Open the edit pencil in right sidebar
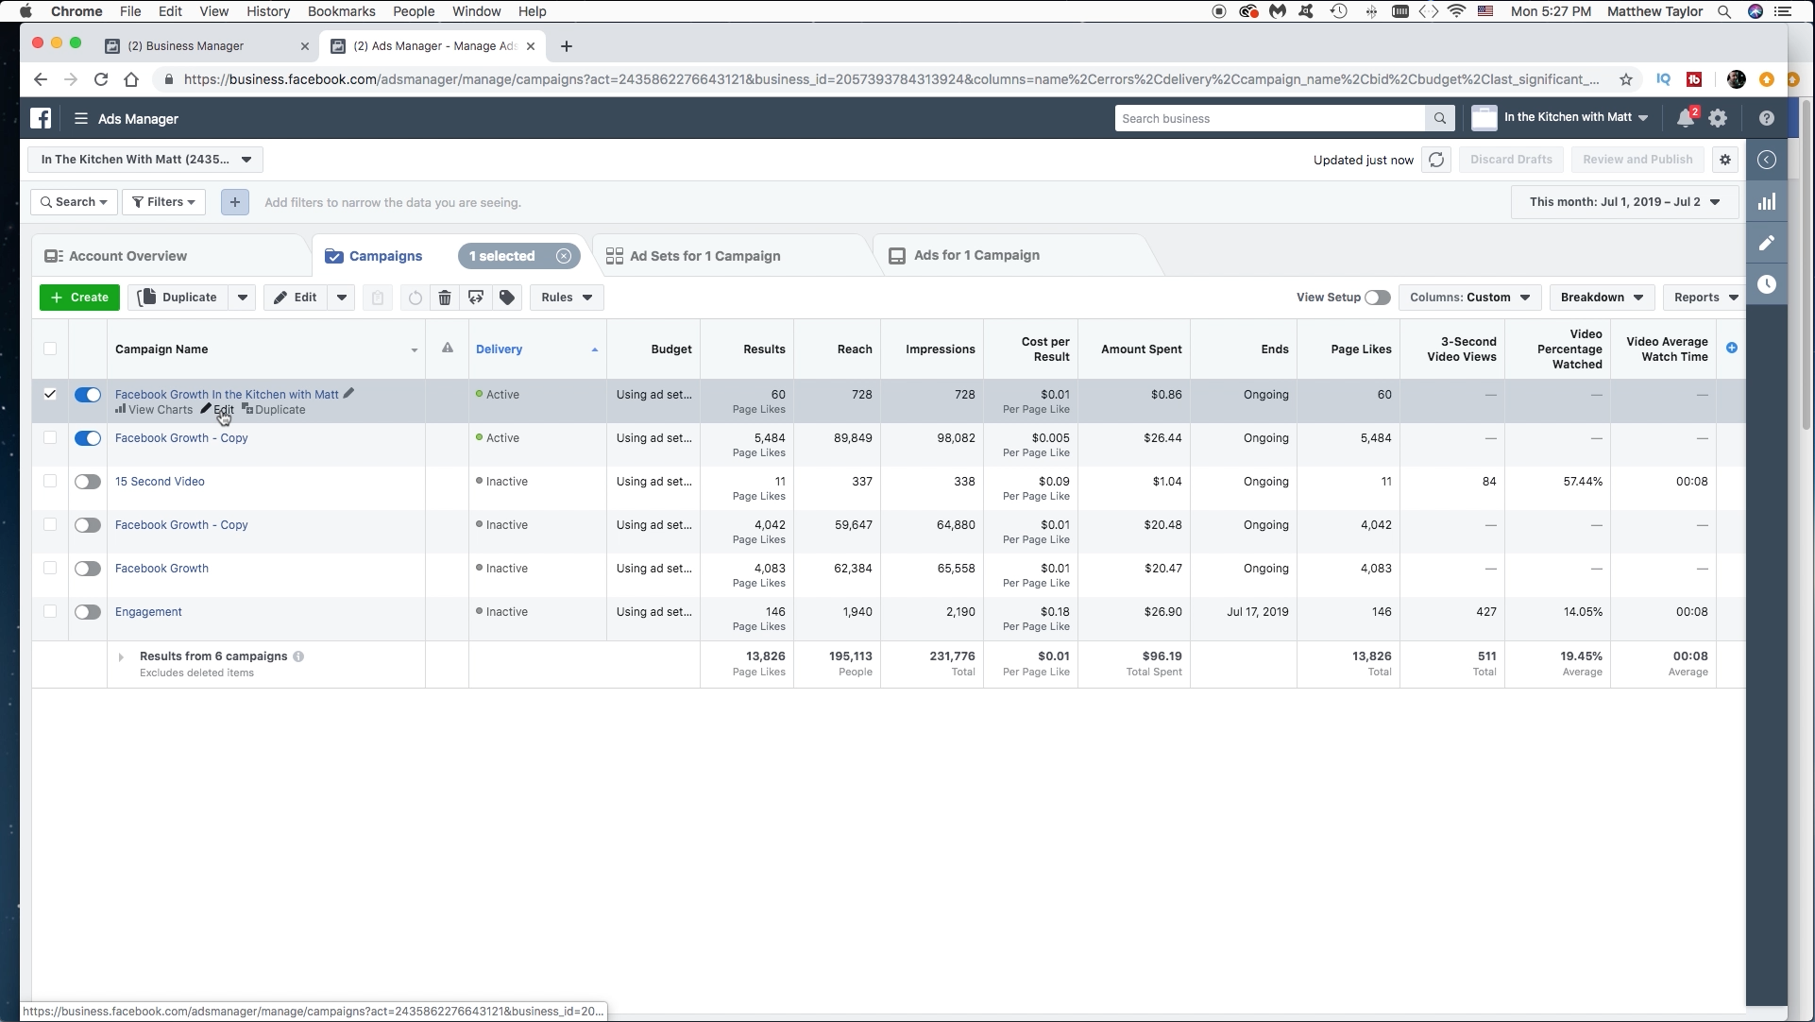This screenshot has width=1815, height=1022. [x=1767, y=243]
